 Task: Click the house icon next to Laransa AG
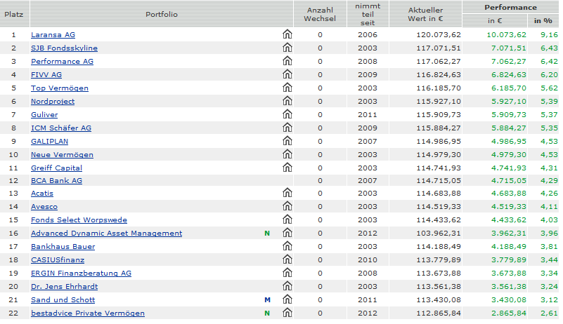tap(287, 34)
